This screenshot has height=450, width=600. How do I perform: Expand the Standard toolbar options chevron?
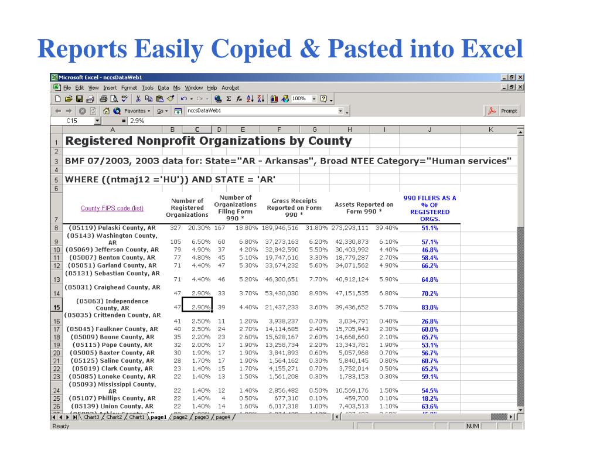point(332,99)
